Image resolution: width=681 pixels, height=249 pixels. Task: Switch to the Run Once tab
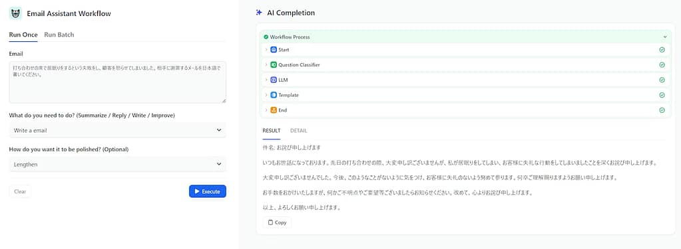point(23,35)
